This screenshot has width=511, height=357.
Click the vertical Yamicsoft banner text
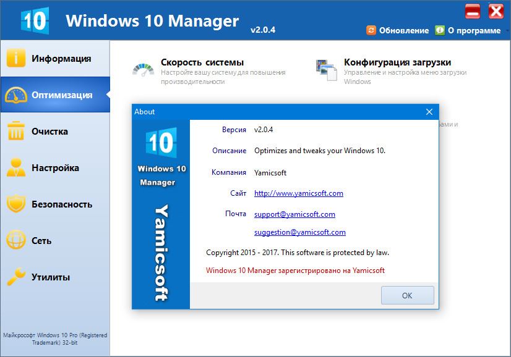[x=161, y=253]
